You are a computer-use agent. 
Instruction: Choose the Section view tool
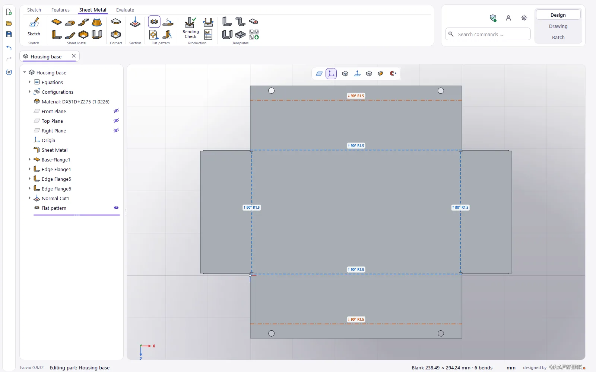pos(135,22)
